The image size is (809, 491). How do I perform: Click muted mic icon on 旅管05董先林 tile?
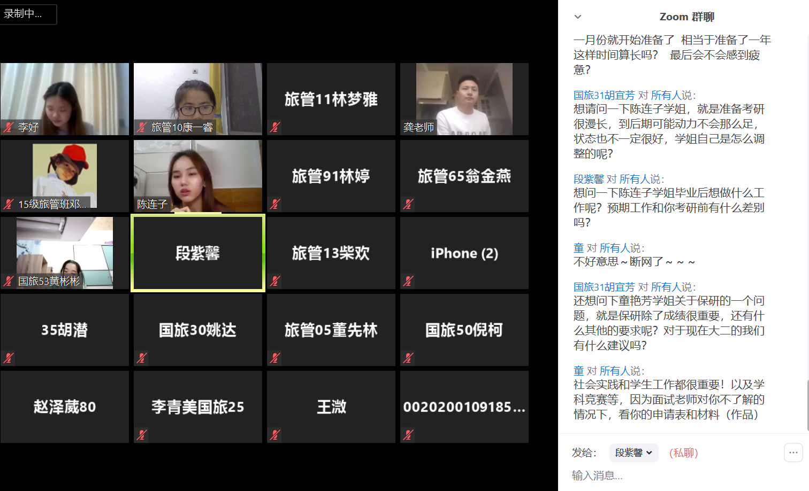click(275, 358)
